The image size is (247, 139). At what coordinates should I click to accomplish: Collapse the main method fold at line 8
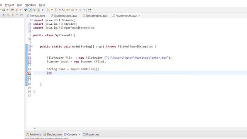32,46
